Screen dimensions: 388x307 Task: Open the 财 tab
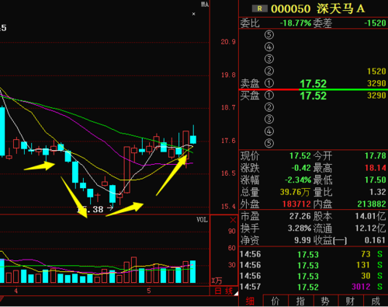click(x=351, y=301)
